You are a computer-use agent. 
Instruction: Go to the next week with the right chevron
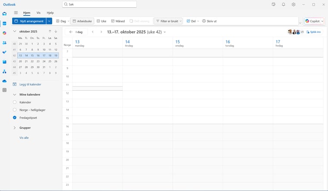click(x=101, y=32)
